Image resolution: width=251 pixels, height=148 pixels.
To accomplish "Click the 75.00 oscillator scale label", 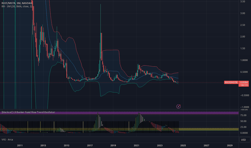I will [243, 115].
